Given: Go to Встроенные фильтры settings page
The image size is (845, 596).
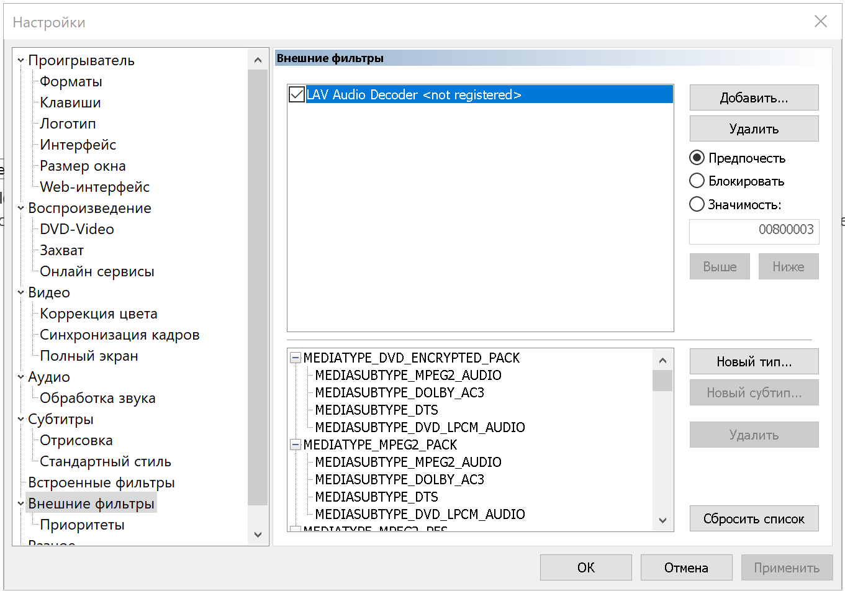Looking at the screenshot, I should click(101, 483).
